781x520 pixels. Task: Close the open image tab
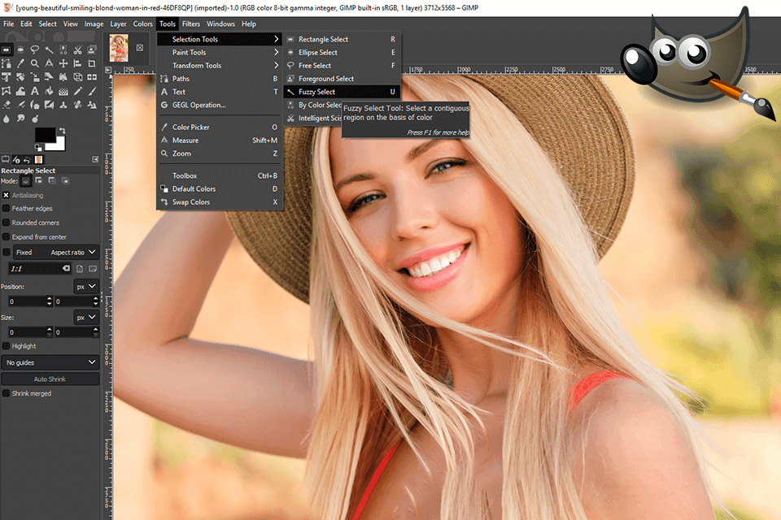[140, 48]
